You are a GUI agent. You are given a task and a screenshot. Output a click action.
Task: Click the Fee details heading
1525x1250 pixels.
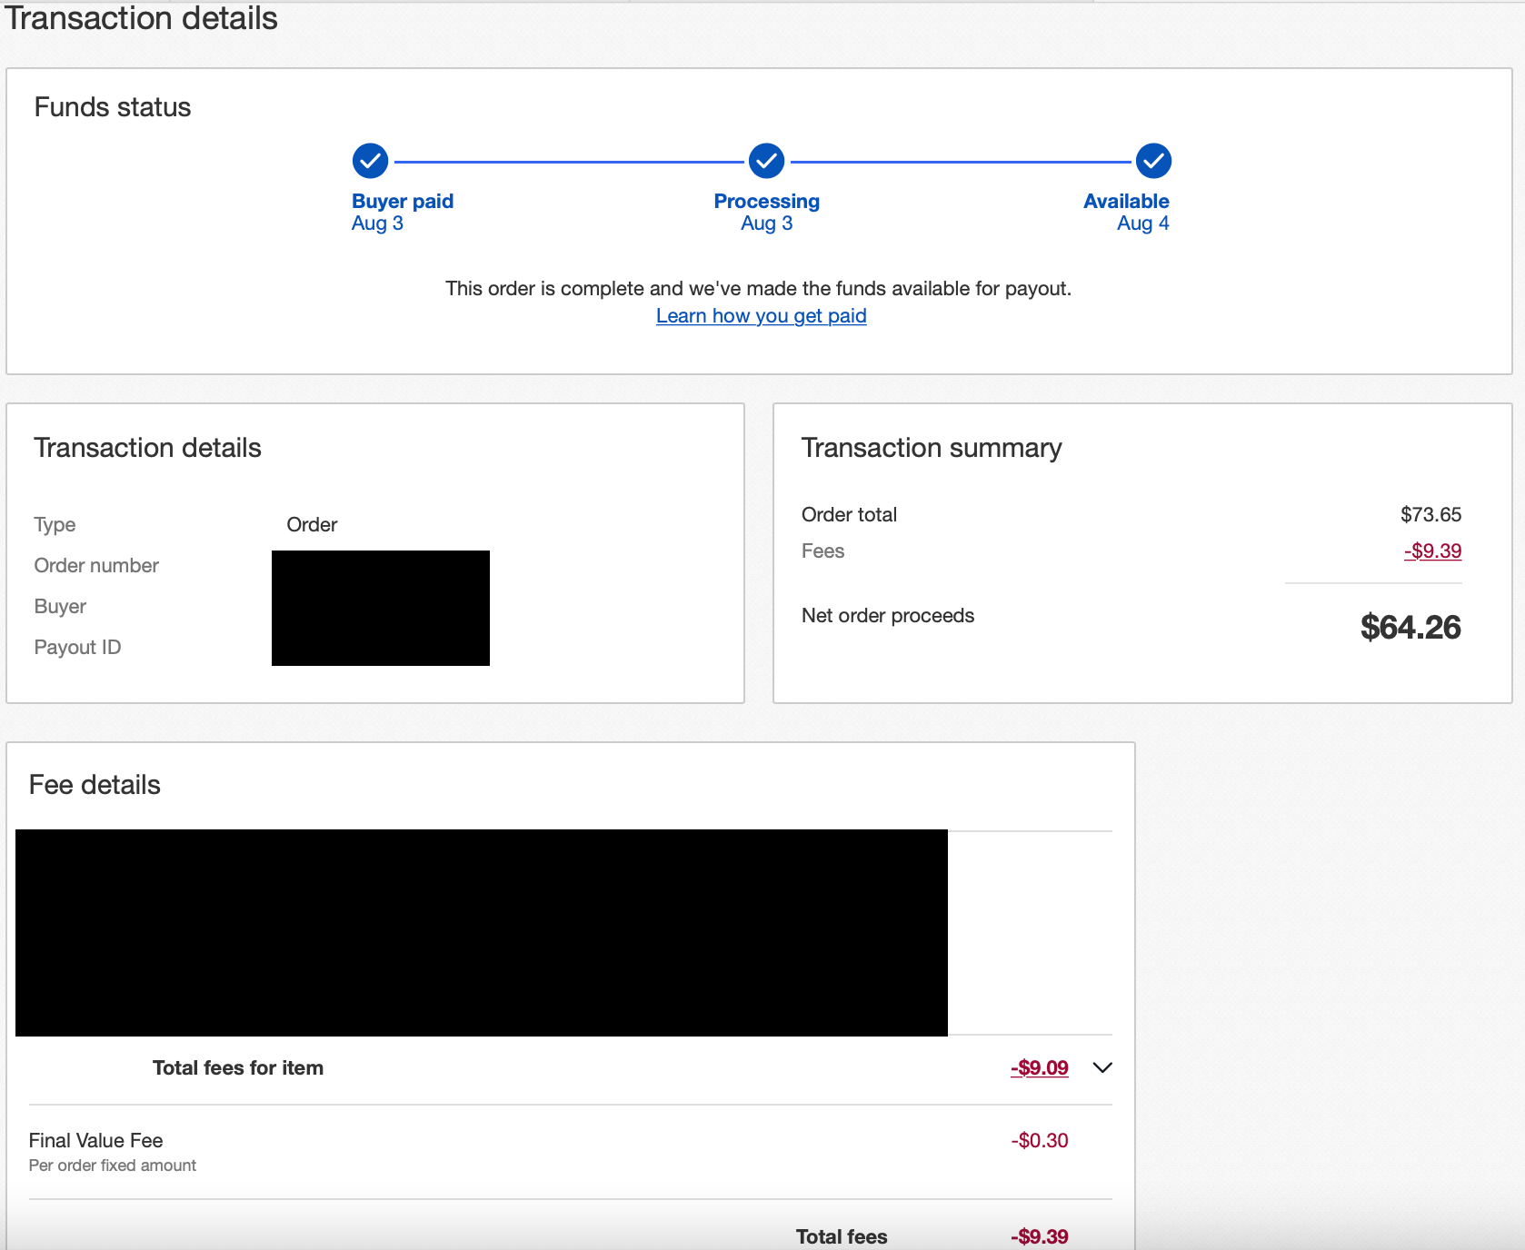95,785
